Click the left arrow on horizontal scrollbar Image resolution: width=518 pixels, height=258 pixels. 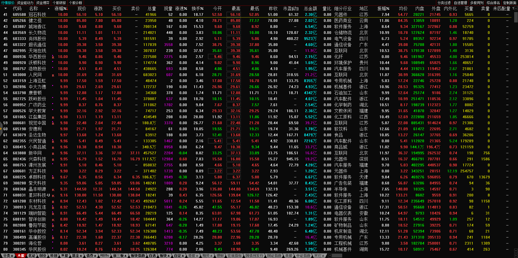(330, 256)
